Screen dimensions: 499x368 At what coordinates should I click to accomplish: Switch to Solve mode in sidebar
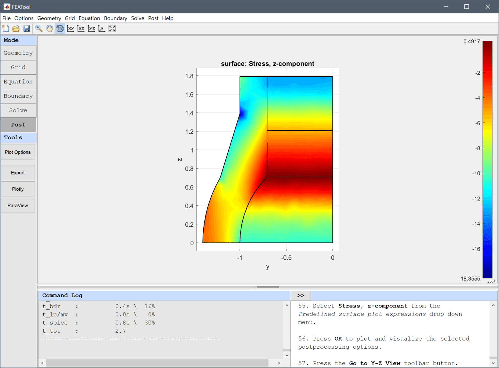18,110
